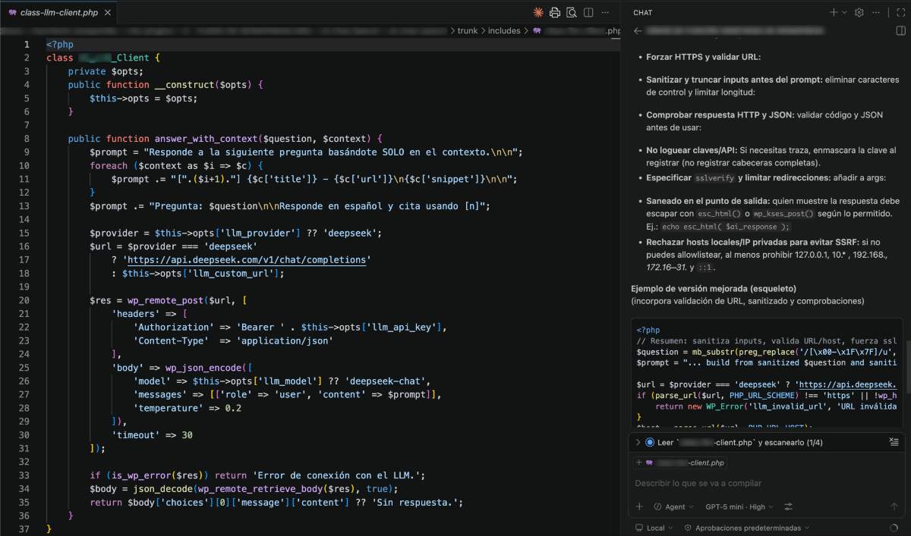Click the Describir lo que se va a compilar field
The width and height of the screenshot is (911, 536).
[698, 481]
